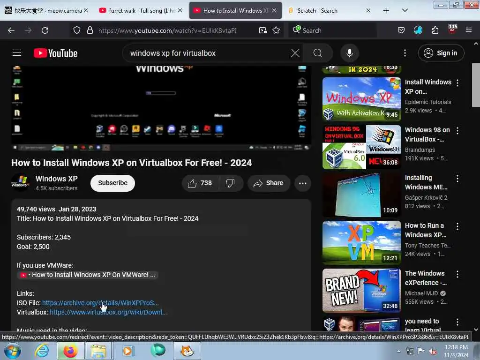
Task: Open the options menu for Install Windows XP on video
Action: 457,82
